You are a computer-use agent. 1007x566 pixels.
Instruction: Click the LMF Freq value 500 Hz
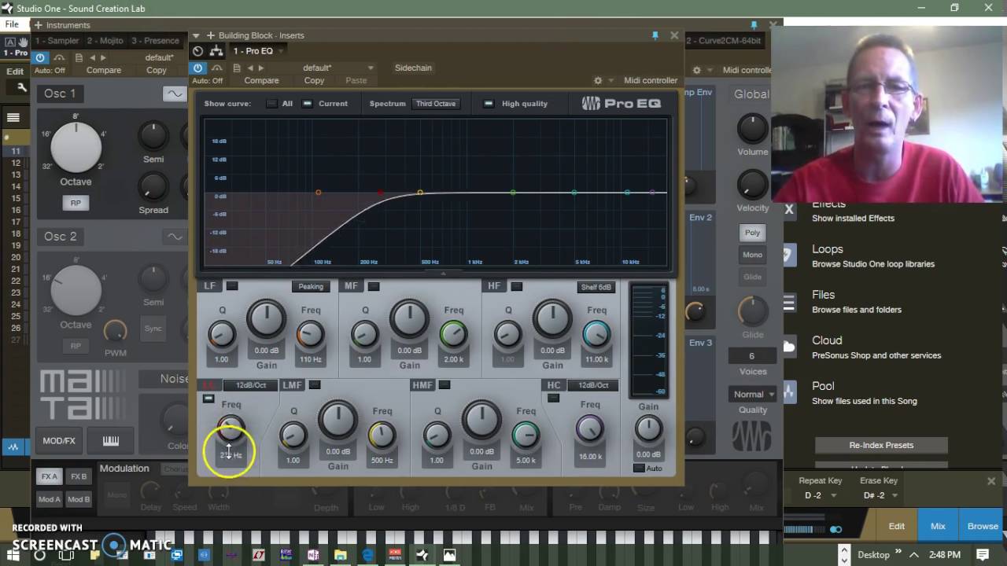click(x=382, y=460)
